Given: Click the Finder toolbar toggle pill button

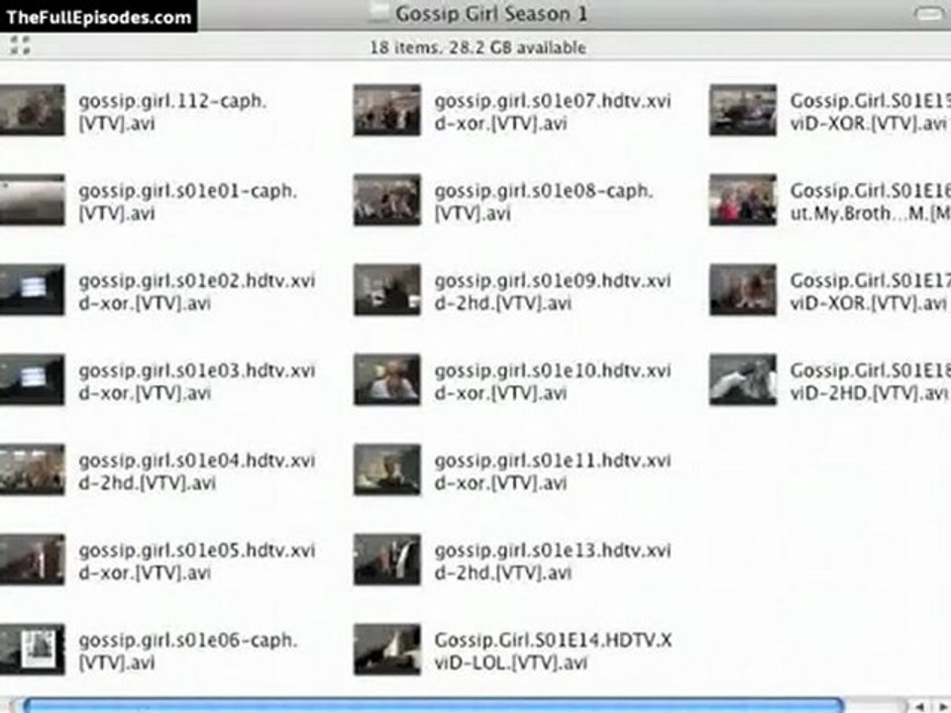Looking at the screenshot, I should [928, 13].
